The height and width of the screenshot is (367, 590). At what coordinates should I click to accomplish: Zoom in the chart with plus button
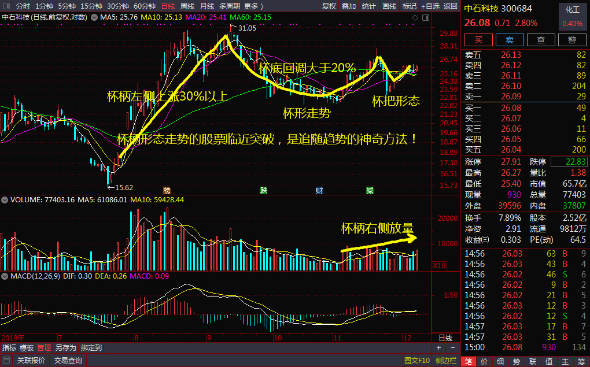(438, 348)
